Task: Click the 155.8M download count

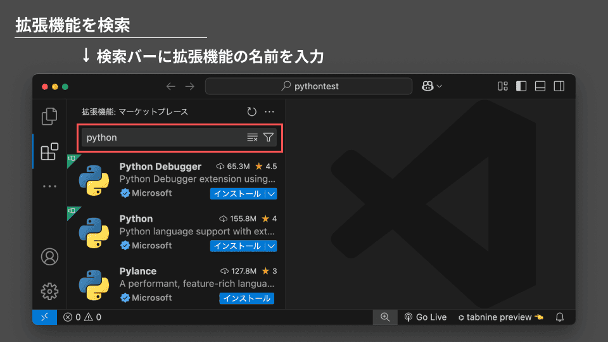Action: point(237,218)
